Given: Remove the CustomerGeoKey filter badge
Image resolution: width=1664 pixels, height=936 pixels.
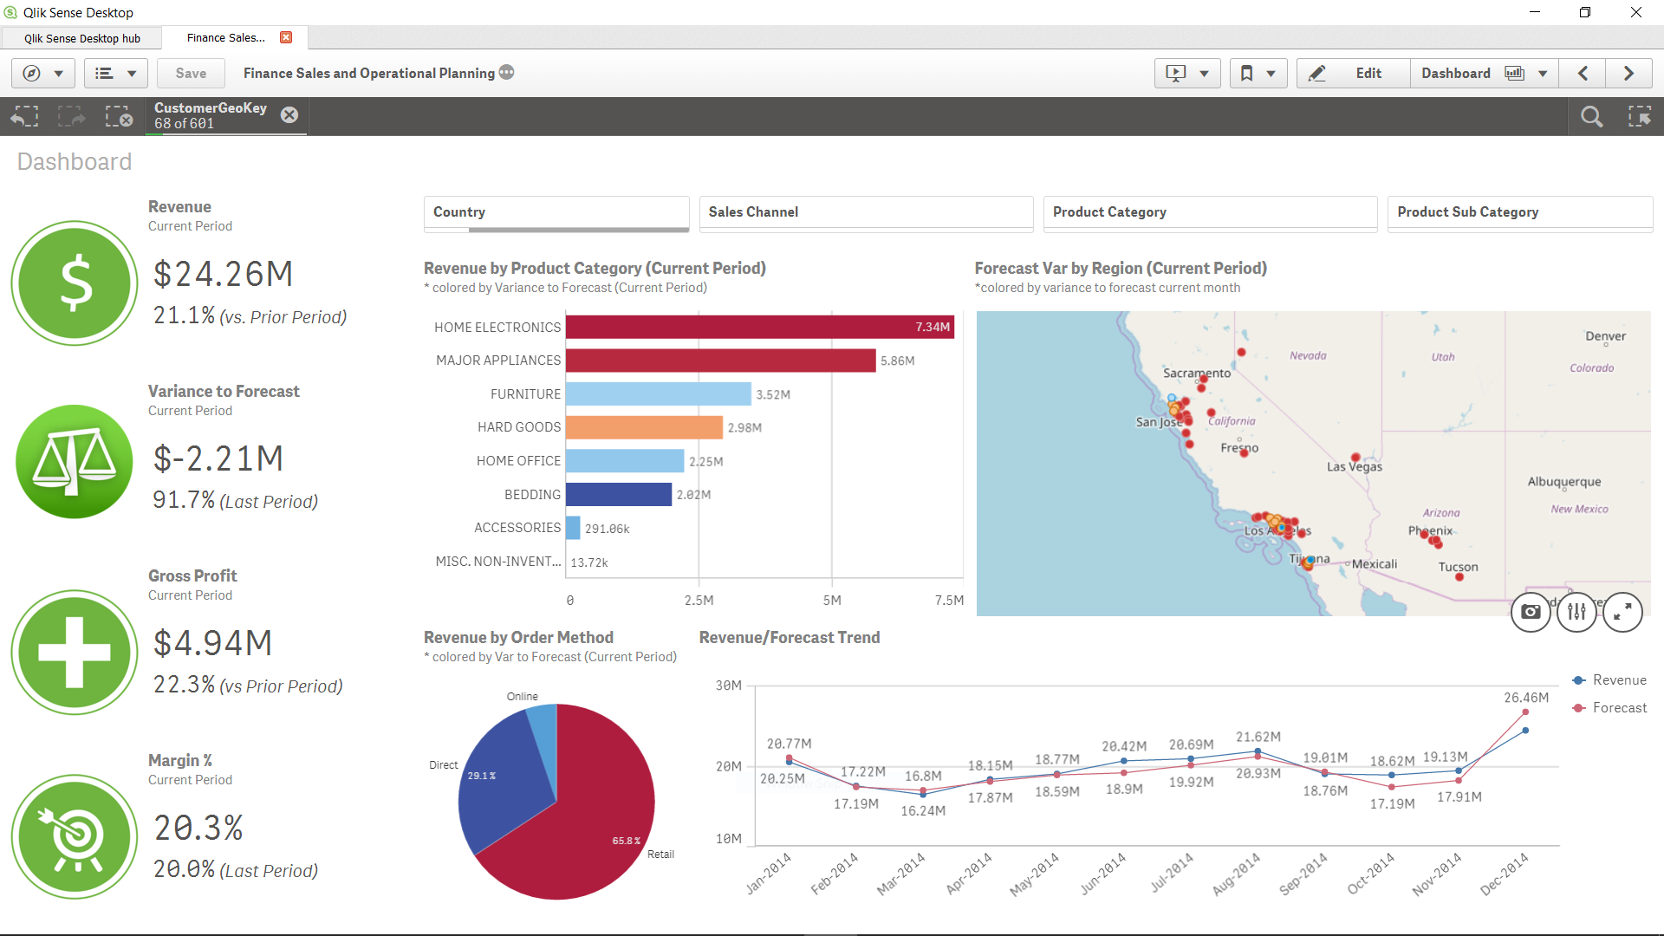Looking at the screenshot, I should 291,114.
